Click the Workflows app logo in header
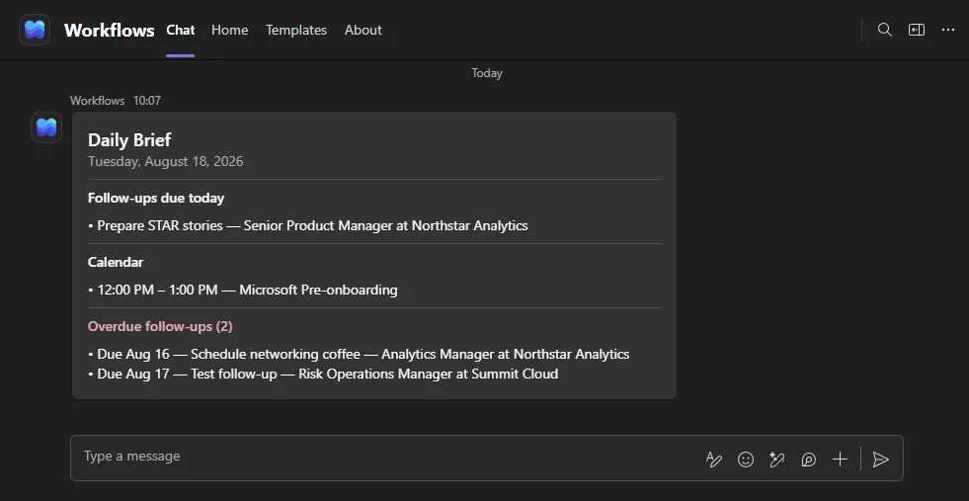The image size is (969, 501). tap(35, 30)
